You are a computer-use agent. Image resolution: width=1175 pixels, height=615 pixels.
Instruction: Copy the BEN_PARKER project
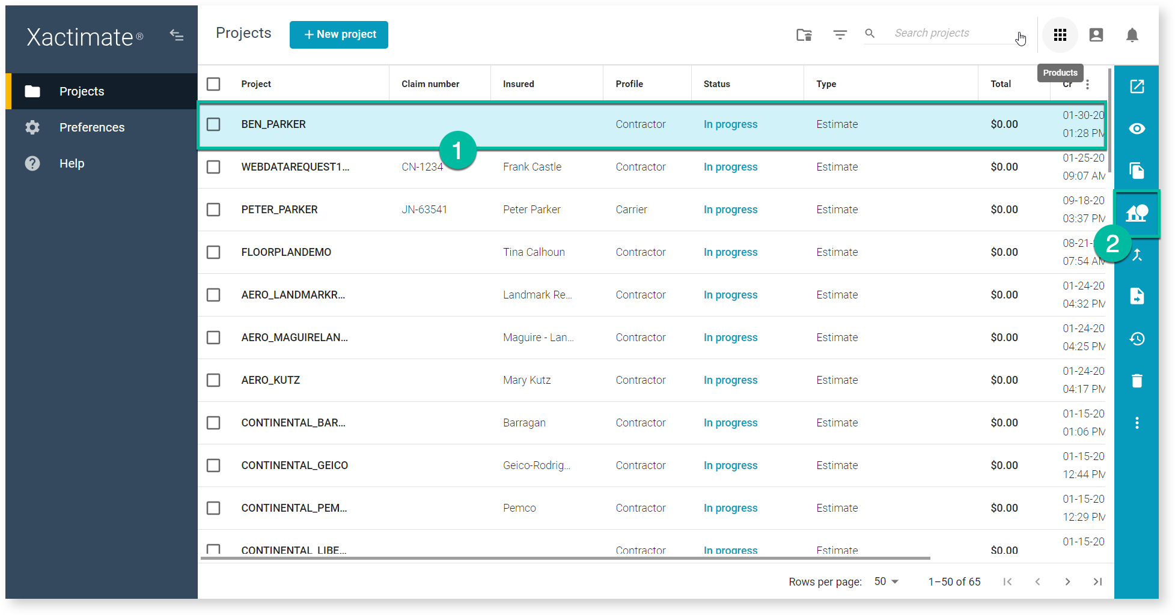1137,171
